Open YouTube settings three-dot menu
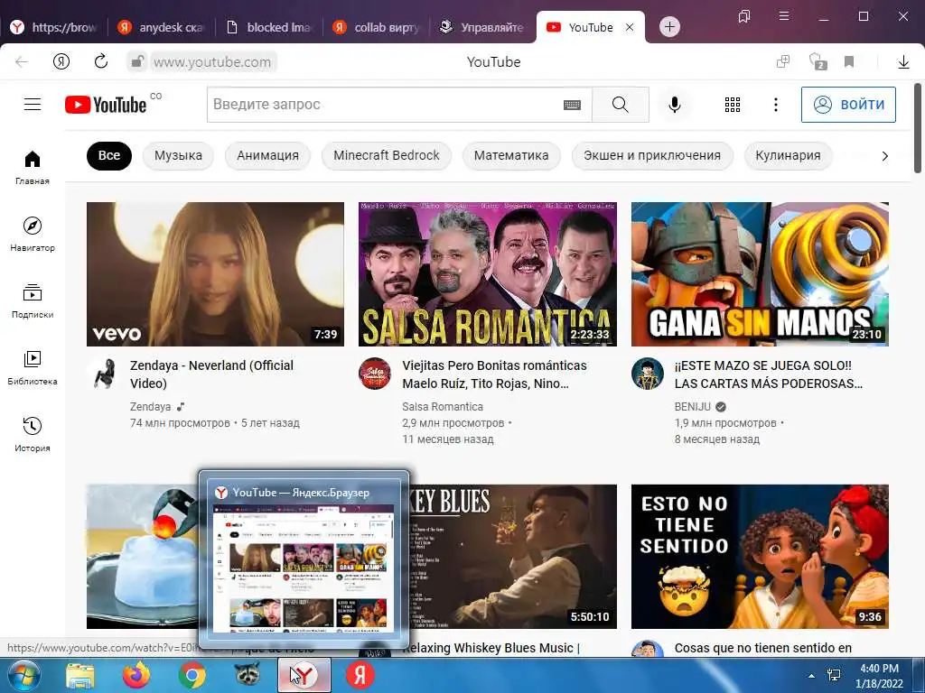This screenshot has height=693, width=925. tap(775, 105)
